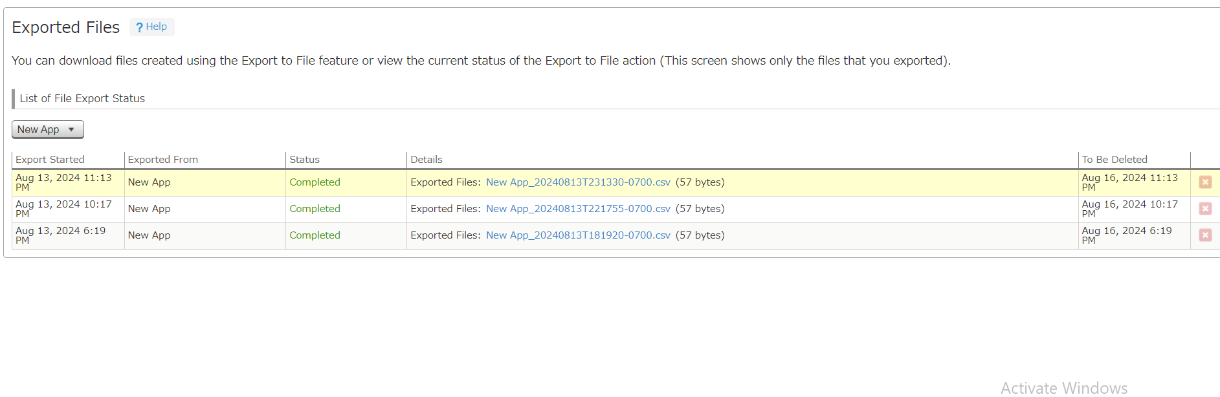Select Aug 16, 2024 10:17 PM deletion cell
The width and height of the screenshot is (1220, 397).
(x=1129, y=209)
